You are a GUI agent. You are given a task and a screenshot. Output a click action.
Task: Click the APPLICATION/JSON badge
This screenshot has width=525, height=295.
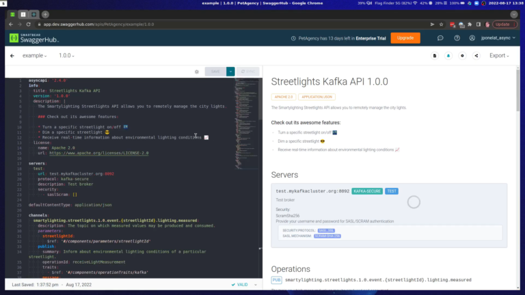pos(317,97)
